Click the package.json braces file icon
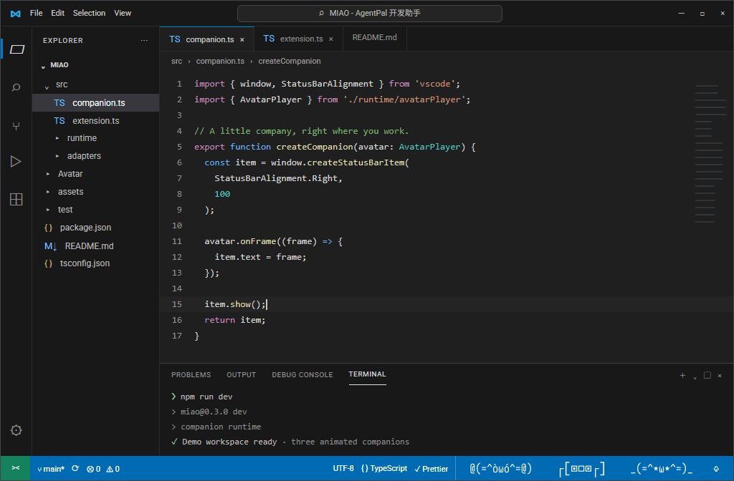Screen dimensions: 734x481 48,228
